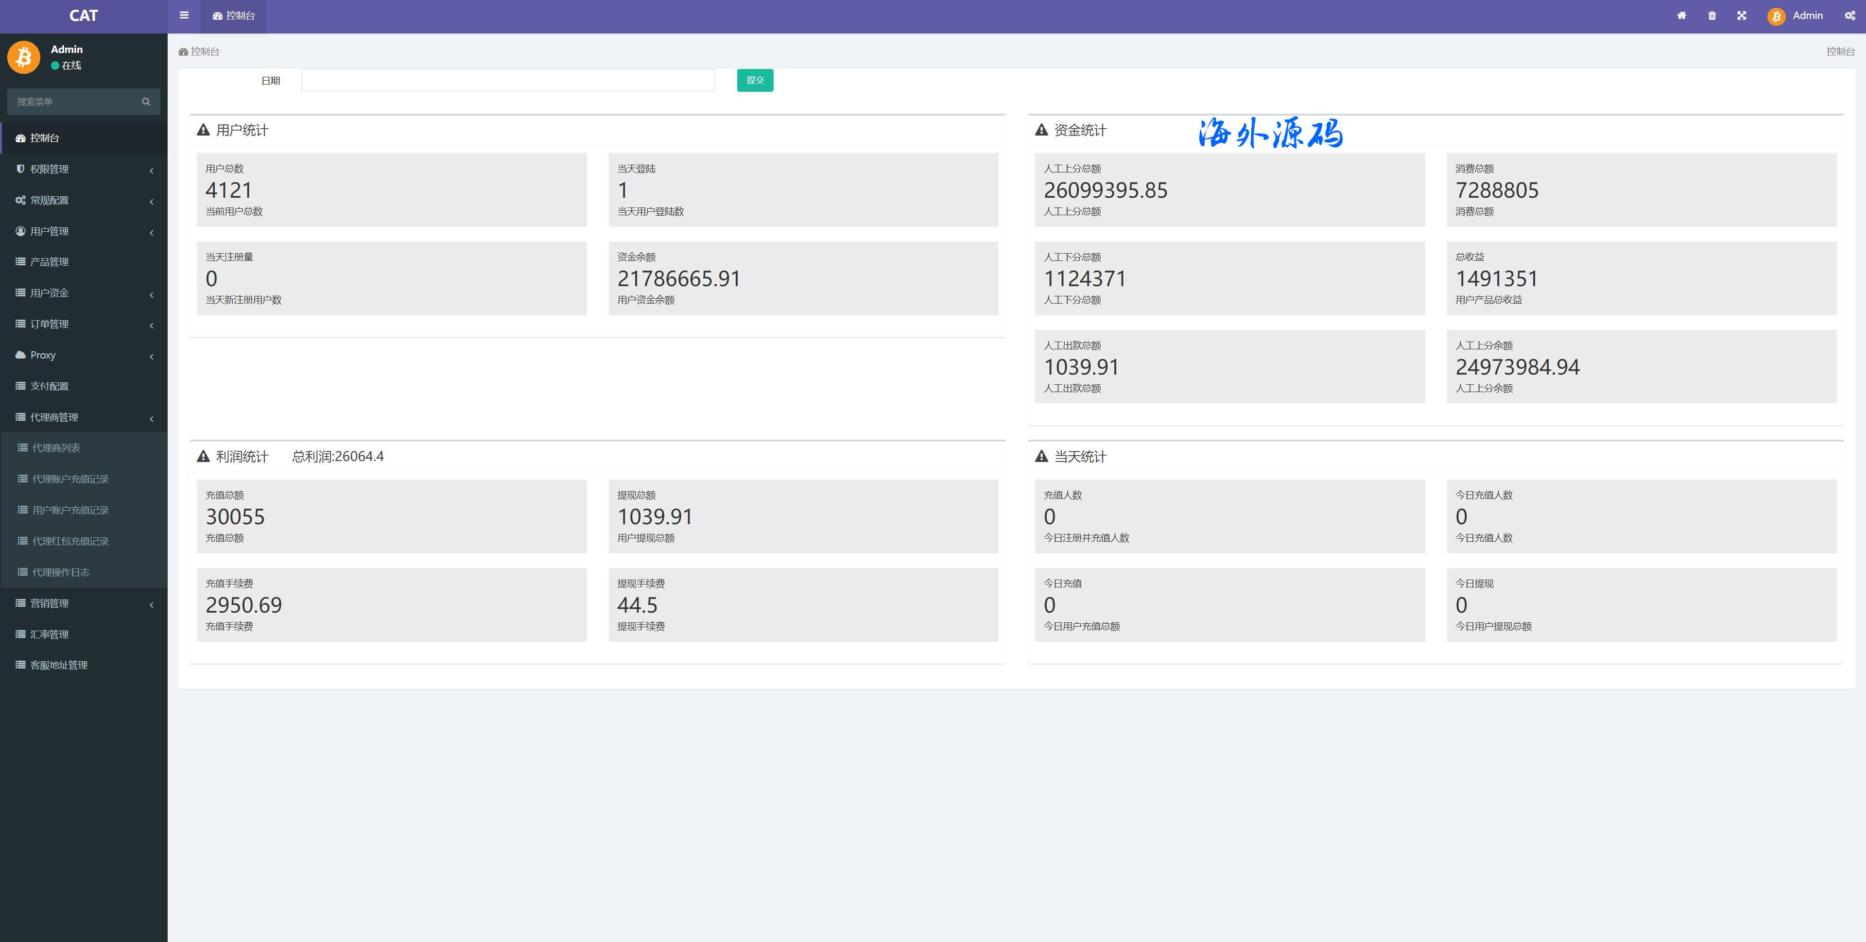
Task: Open 代理商列表 submenu item
Action: click(x=56, y=448)
